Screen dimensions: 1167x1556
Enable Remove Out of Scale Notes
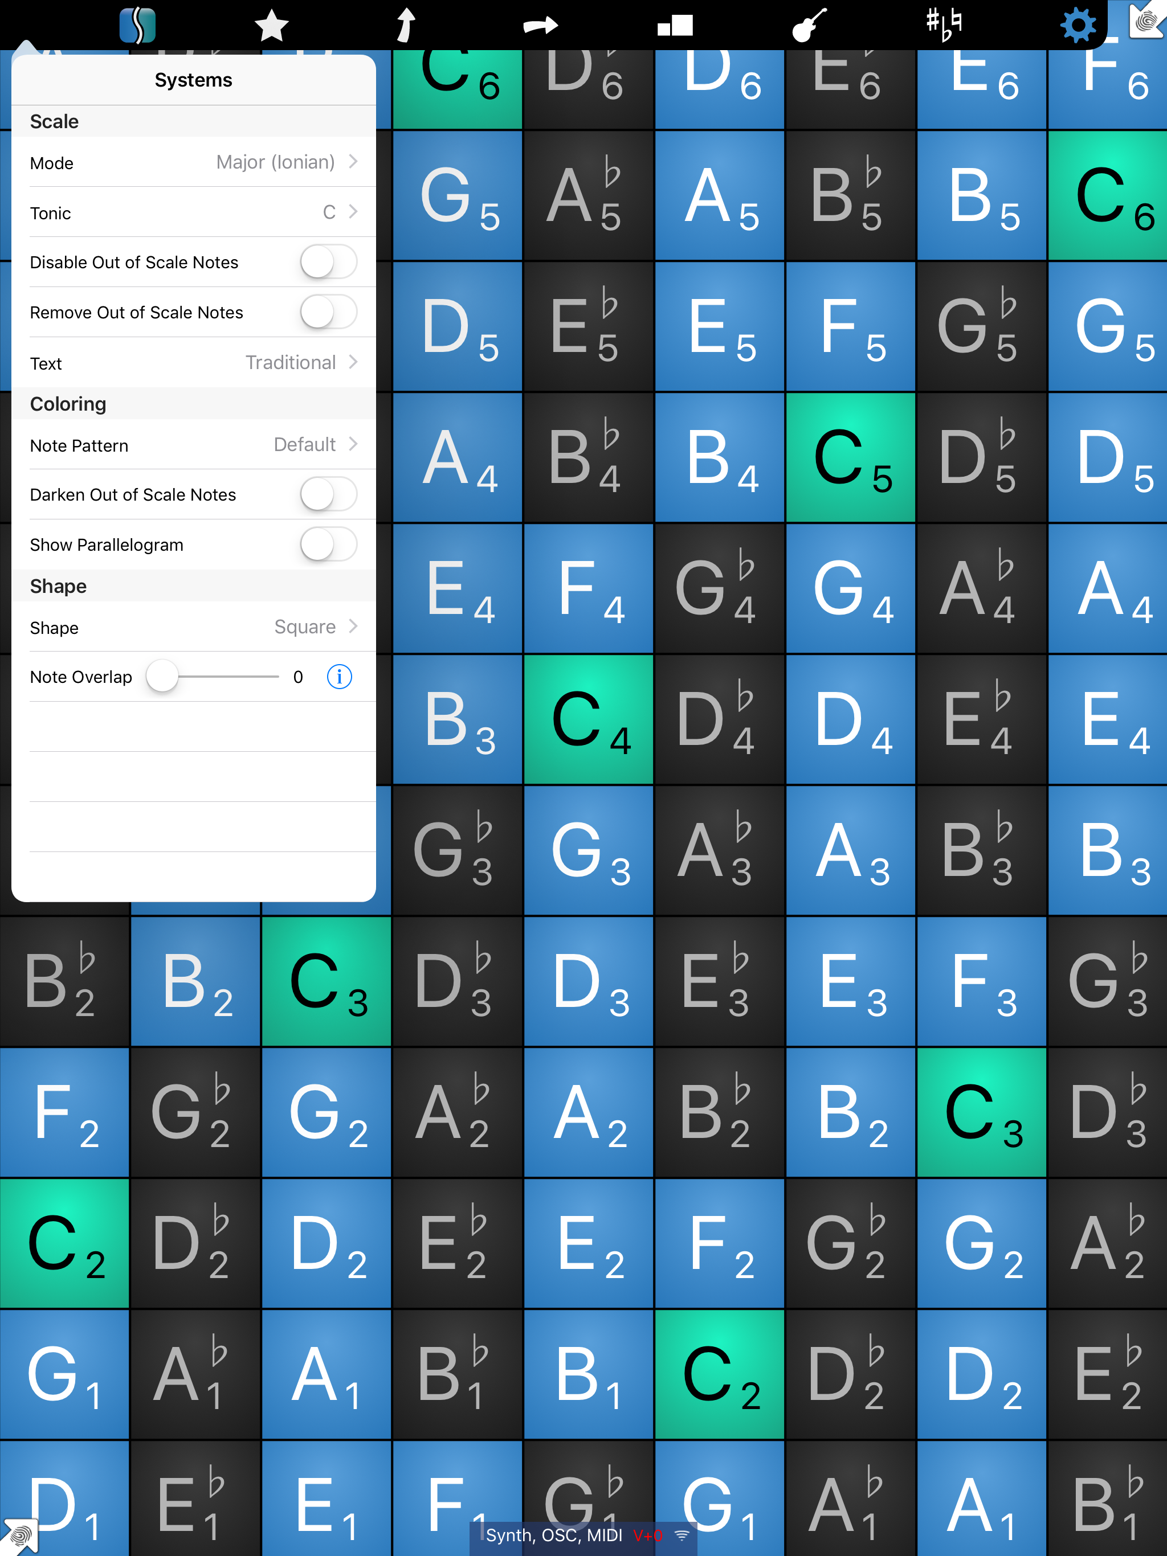[328, 312]
